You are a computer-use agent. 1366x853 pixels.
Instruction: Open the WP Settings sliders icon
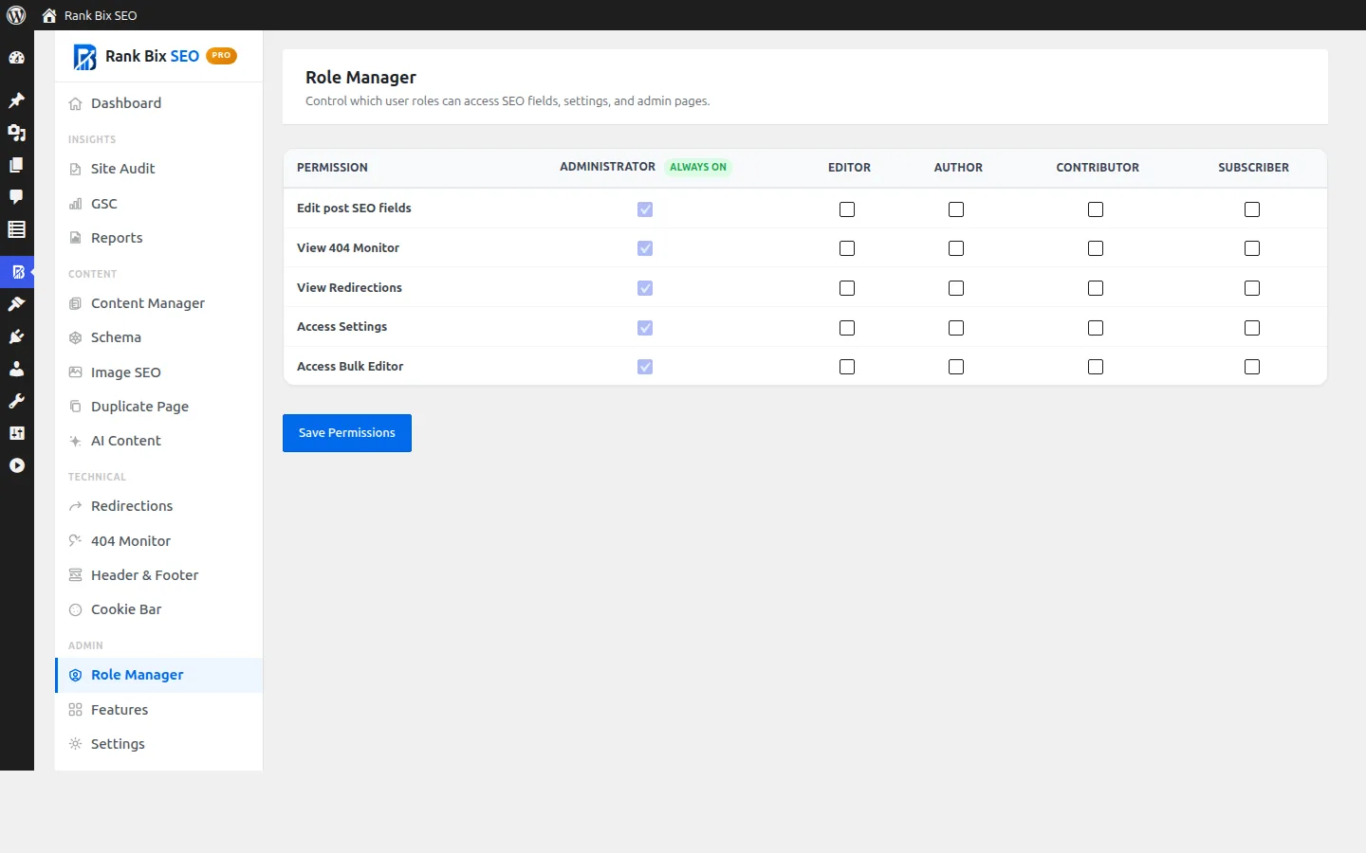coord(16,433)
